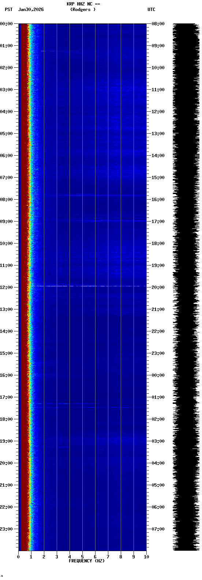Click the 03:00 PST time label
Image resolution: width=202 pixels, height=580 pixels.
[7, 90]
